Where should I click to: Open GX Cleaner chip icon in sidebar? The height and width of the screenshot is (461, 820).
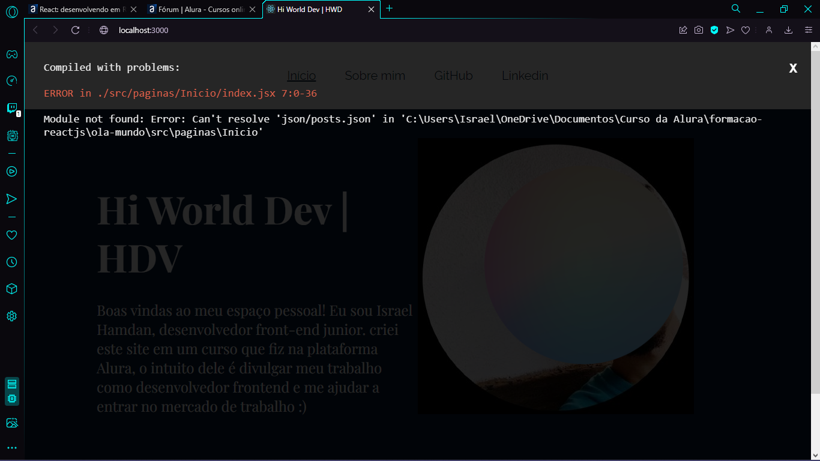11,136
